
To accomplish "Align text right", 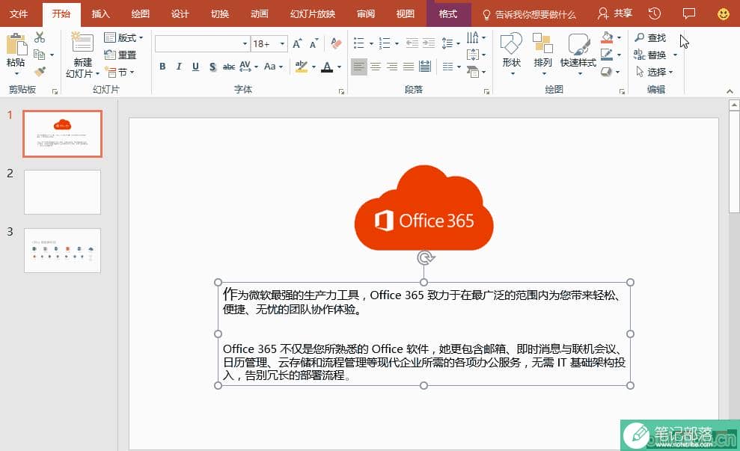I will click(x=392, y=67).
